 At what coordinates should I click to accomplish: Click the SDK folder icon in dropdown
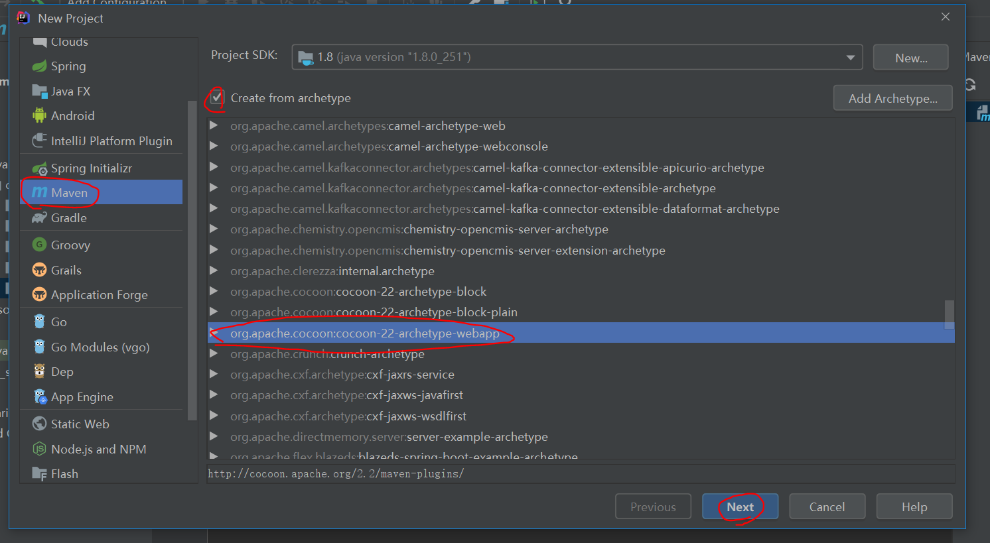pyautogui.click(x=306, y=58)
